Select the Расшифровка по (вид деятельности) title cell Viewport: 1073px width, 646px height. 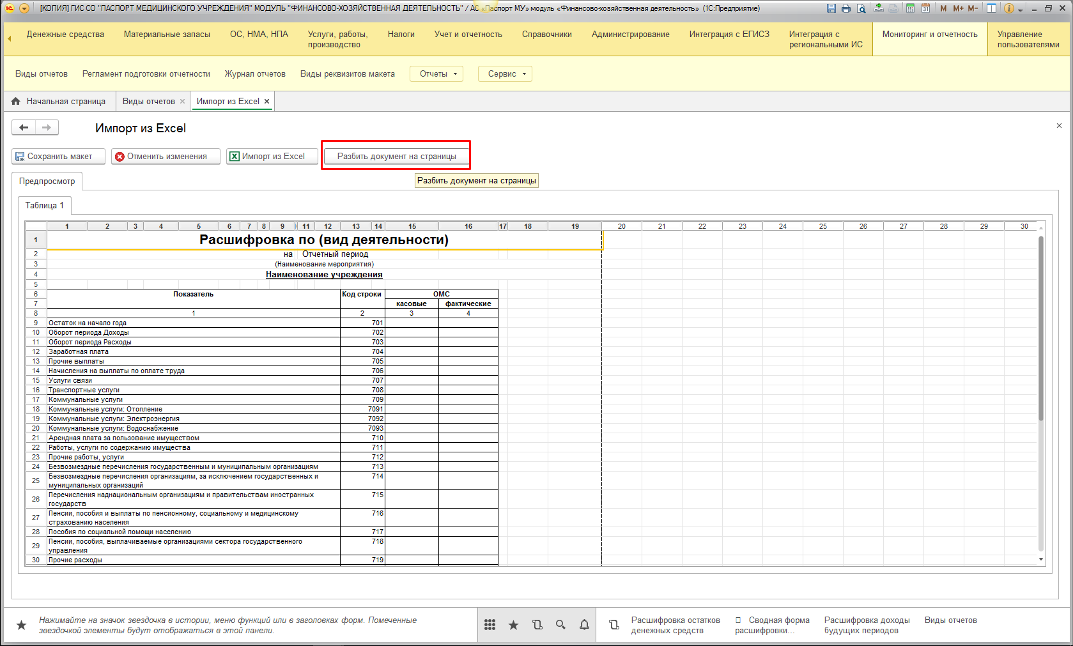point(324,240)
